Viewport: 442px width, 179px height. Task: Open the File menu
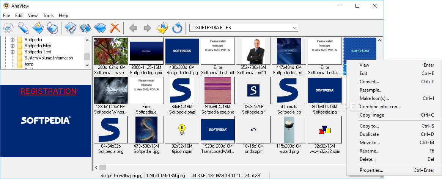[6, 16]
